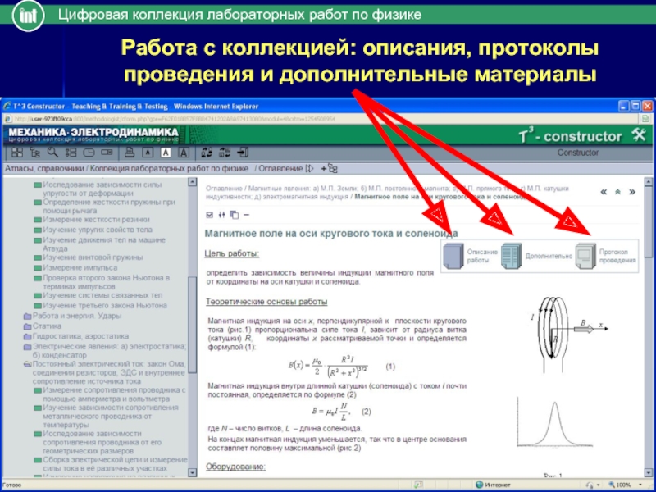Open Проверка второго закона Ньютона item
656x492 pixels.
click(x=107, y=282)
